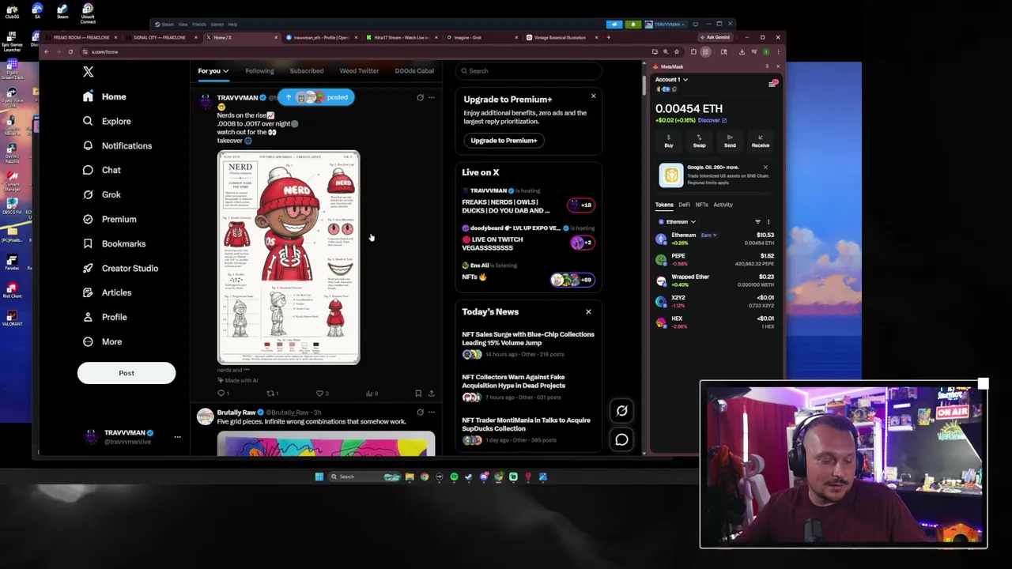Click Grok icon on TRAVVVMAN post
This screenshot has height=569, width=1012.
420,98
